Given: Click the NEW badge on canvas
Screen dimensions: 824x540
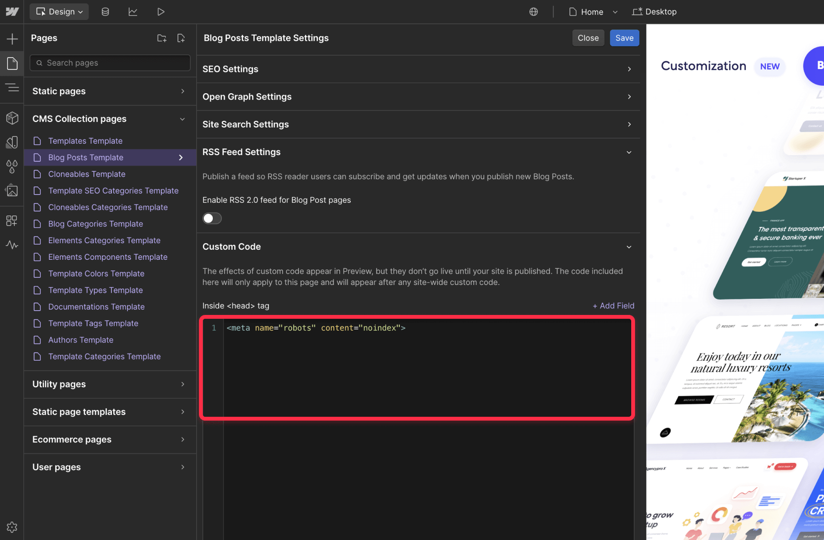Looking at the screenshot, I should 770,67.
